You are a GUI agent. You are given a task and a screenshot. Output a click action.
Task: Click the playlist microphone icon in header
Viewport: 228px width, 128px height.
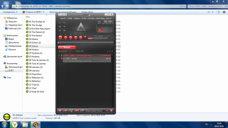tap(108, 51)
